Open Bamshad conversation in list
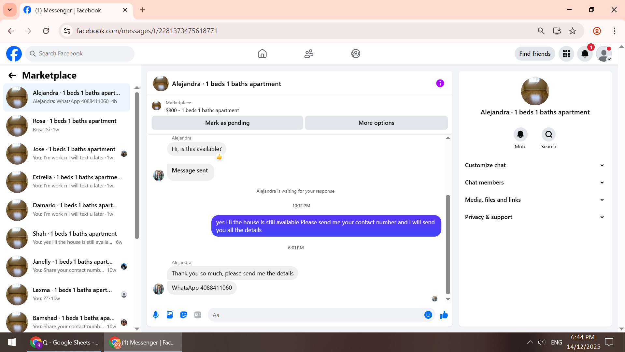The height and width of the screenshot is (352, 625). point(67,322)
